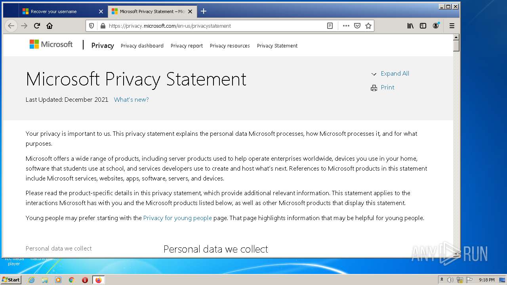Open Privacy resources nav item
Viewport: 507px width, 285px height.
(x=230, y=46)
